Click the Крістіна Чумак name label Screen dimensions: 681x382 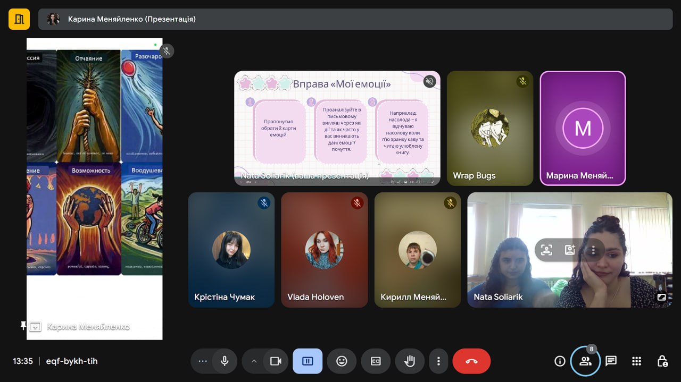click(225, 297)
